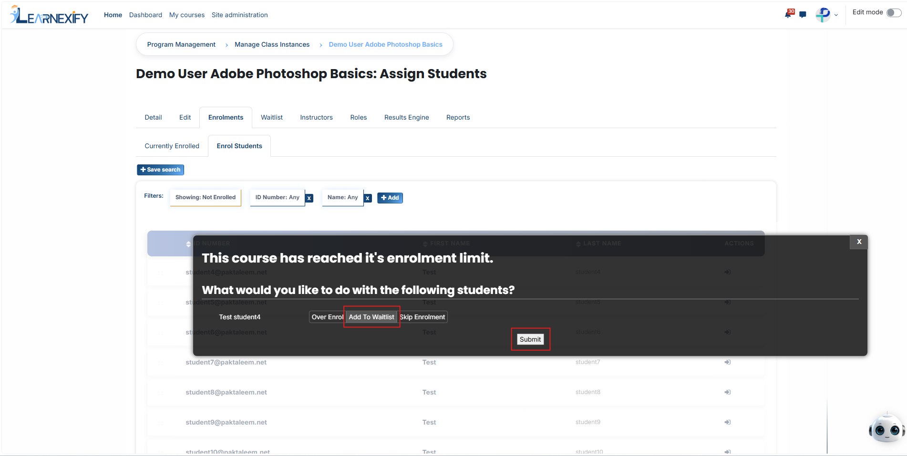The image size is (907, 456).
Task: Click student7@paktaleem.net ID number cell
Action: [x=226, y=362]
